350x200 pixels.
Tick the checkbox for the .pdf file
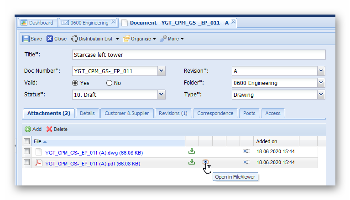coord(26,162)
